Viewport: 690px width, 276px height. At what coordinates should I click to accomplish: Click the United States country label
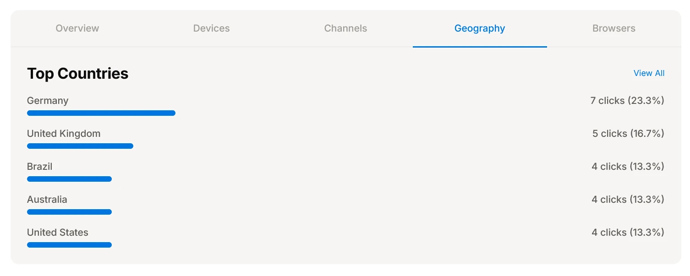click(58, 233)
